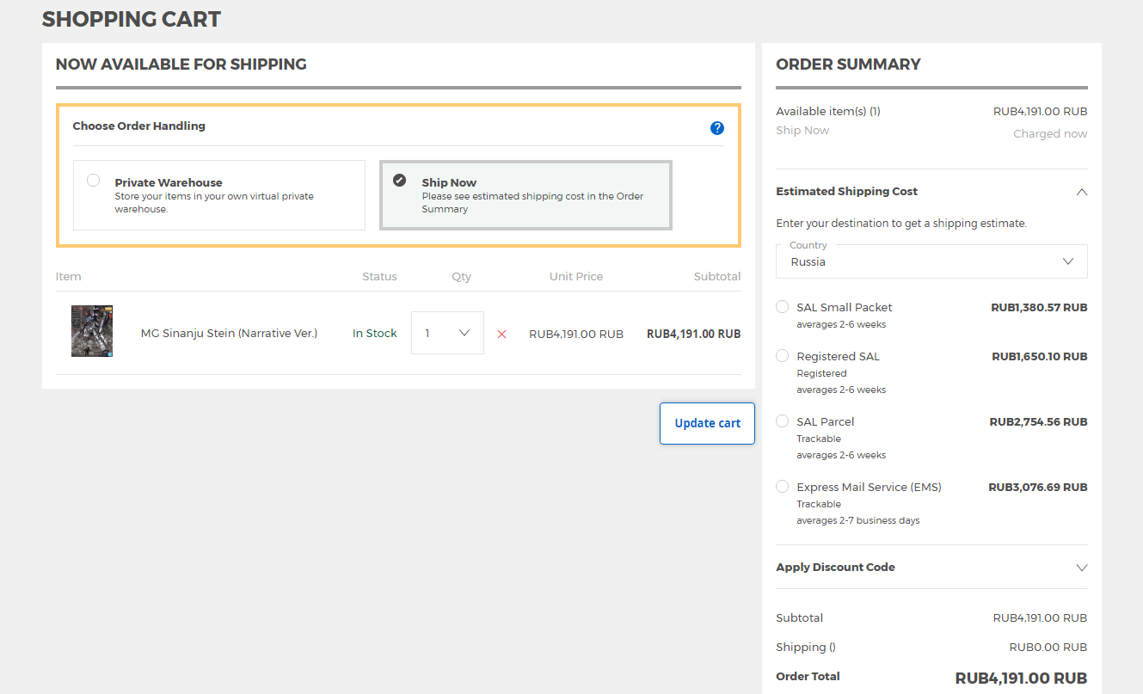Click the Update cart button
The image size is (1143, 694).
click(707, 423)
